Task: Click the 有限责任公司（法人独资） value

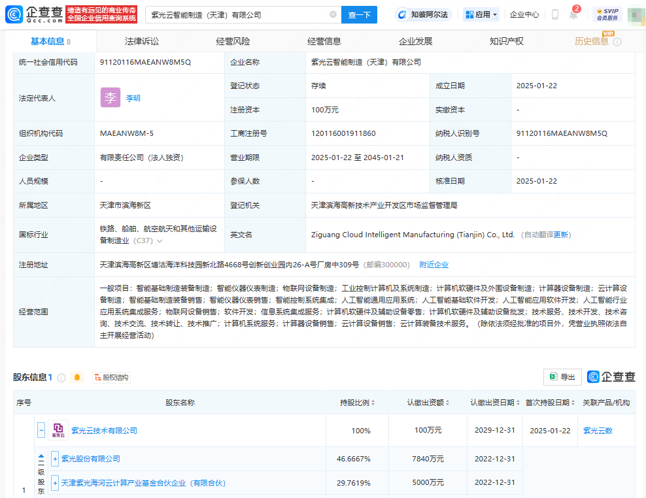Action: [141, 158]
